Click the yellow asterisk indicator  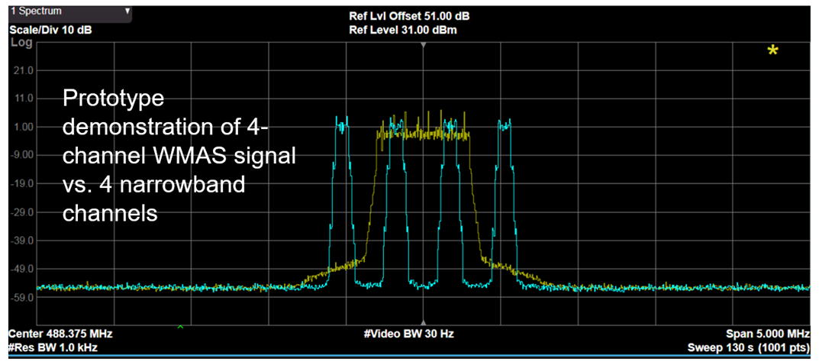(x=772, y=51)
